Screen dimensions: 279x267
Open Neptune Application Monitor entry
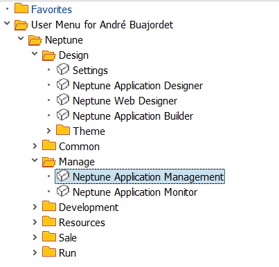(x=135, y=192)
